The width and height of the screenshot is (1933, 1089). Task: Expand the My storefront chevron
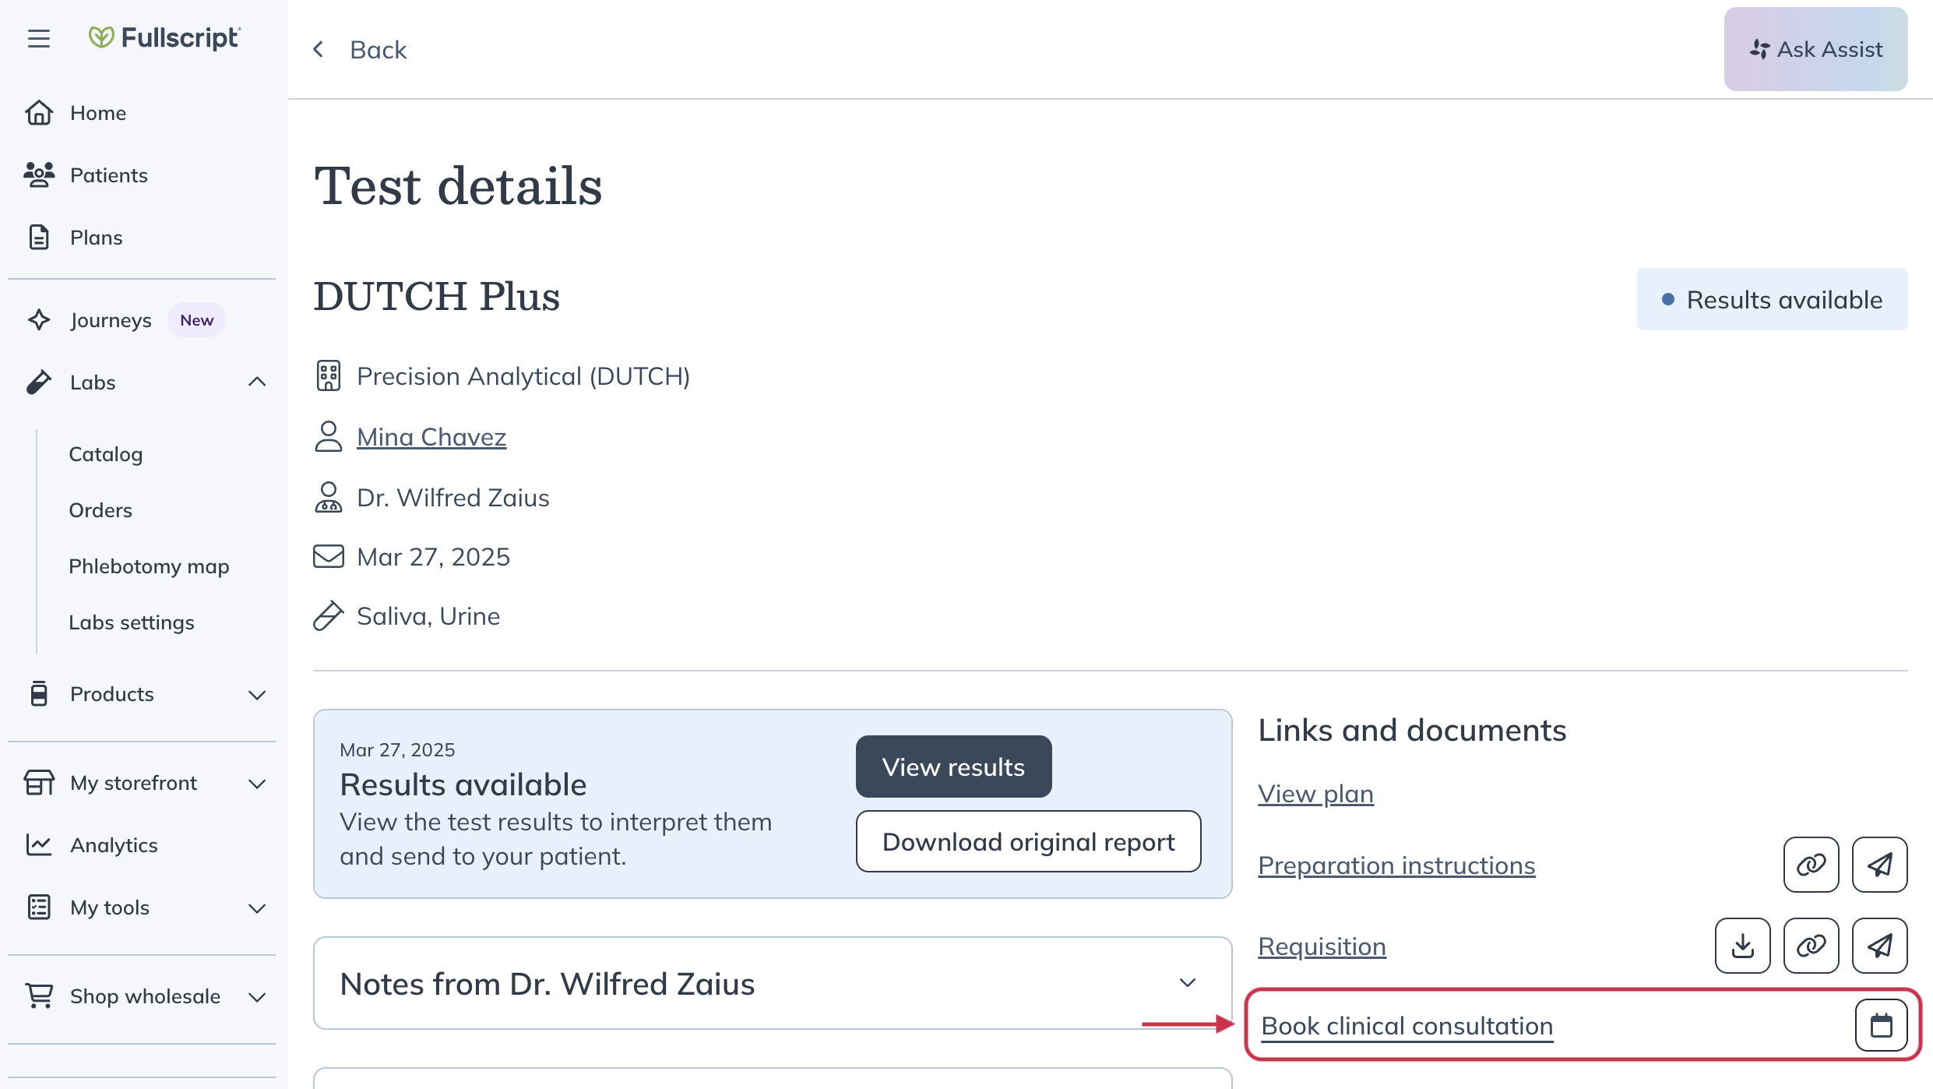coord(257,784)
